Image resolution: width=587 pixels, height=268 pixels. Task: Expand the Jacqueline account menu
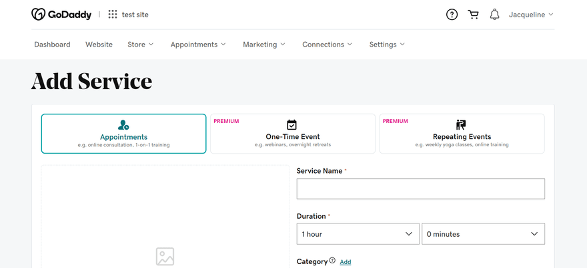coord(531,15)
